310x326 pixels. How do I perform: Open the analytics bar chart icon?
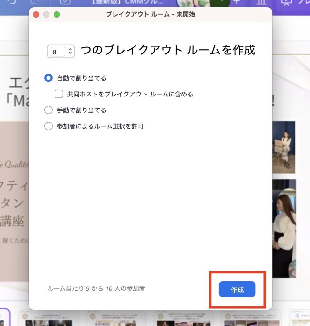pyautogui.click(x=262, y=2)
